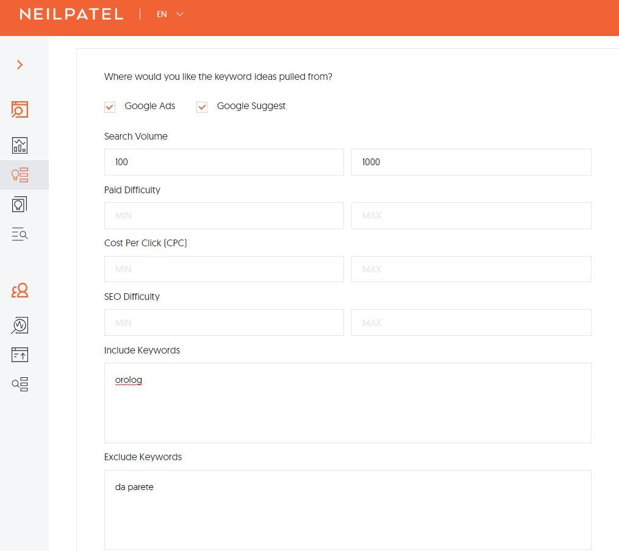
Task: Select the highlighted keyword ideas sidebar icon
Action: coord(20,175)
